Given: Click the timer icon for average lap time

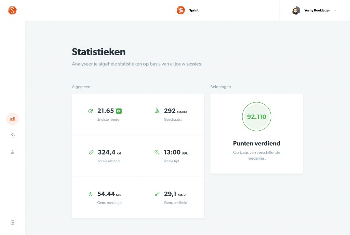Looking at the screenshot, I should (91, 194).
